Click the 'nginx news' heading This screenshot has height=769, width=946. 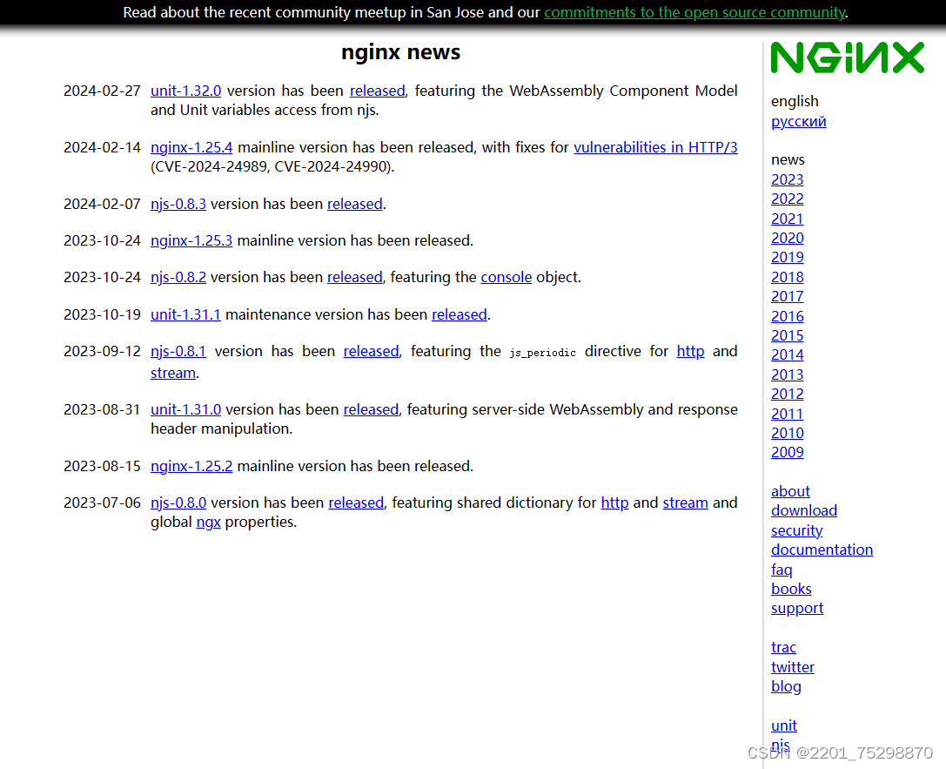tap(400, 52)
